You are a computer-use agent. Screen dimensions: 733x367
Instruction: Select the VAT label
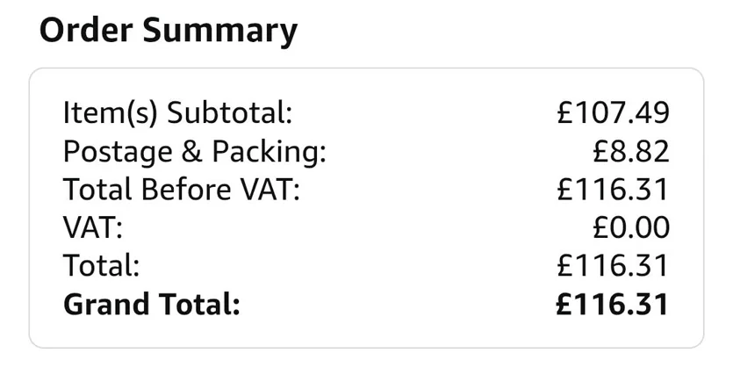point(92,228)
